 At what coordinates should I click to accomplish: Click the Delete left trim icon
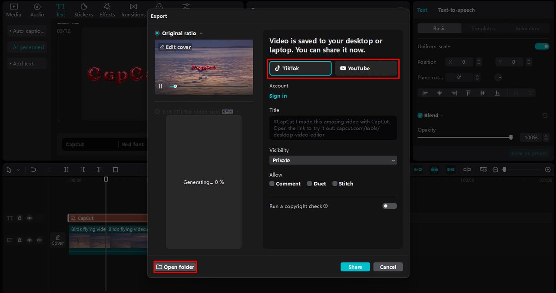pyautogui.click(x=83, y=170)
